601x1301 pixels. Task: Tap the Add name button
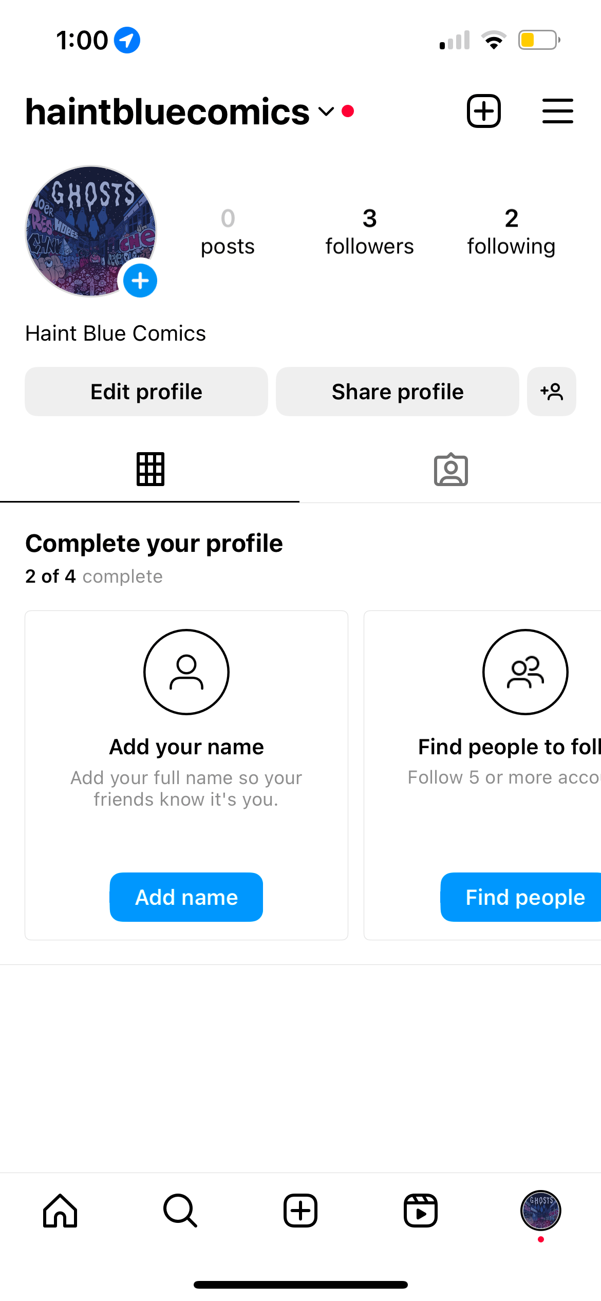(x=186, y=897)
